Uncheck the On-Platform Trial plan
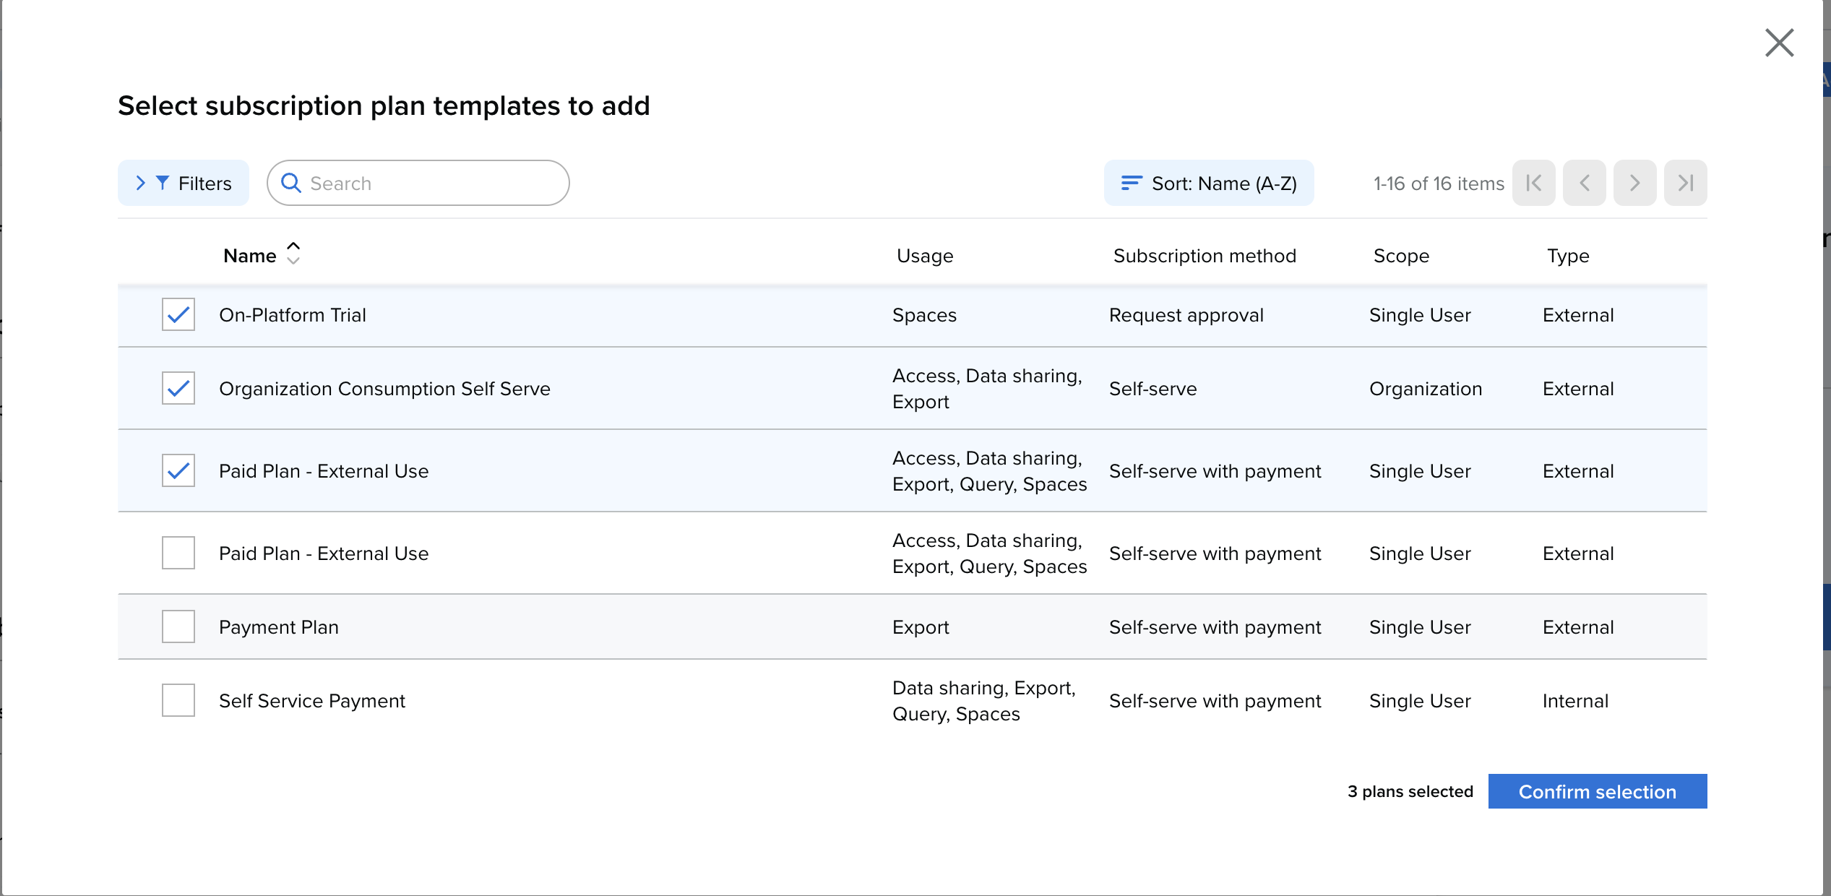The height and width of the screenshot is (896, 1831). coord(178,314)
